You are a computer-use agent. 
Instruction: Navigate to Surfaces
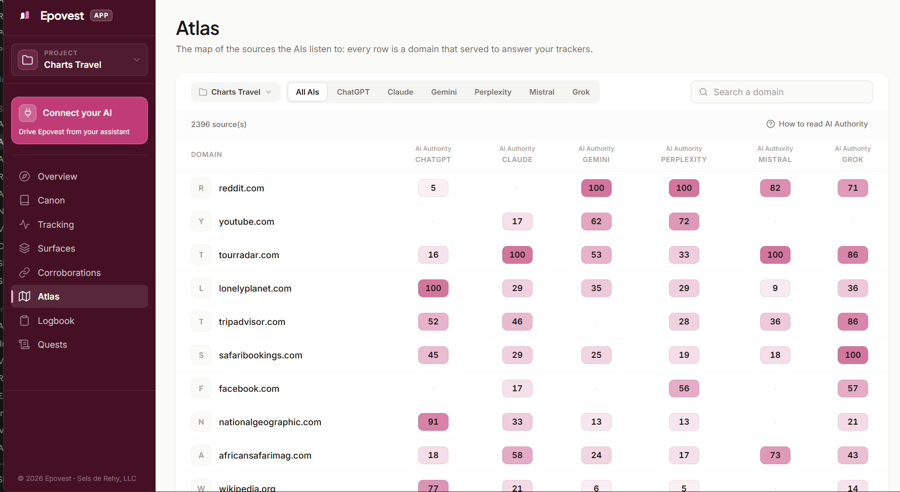click(x=80, y=248)
